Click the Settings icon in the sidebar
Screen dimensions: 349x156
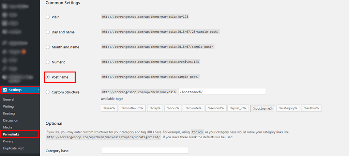[x=5, y=90]
